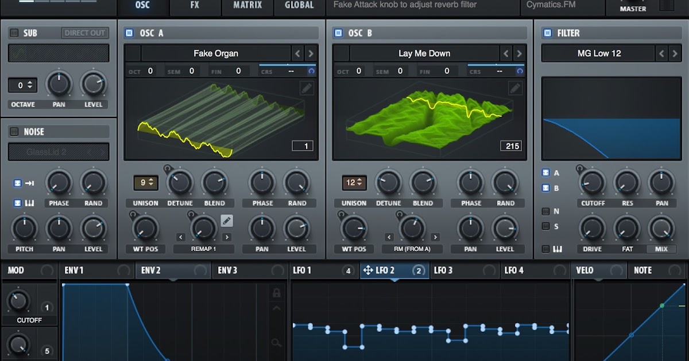
Task: Click the OSC A REMAP 1 warp knob
Action: click(203, 228)
